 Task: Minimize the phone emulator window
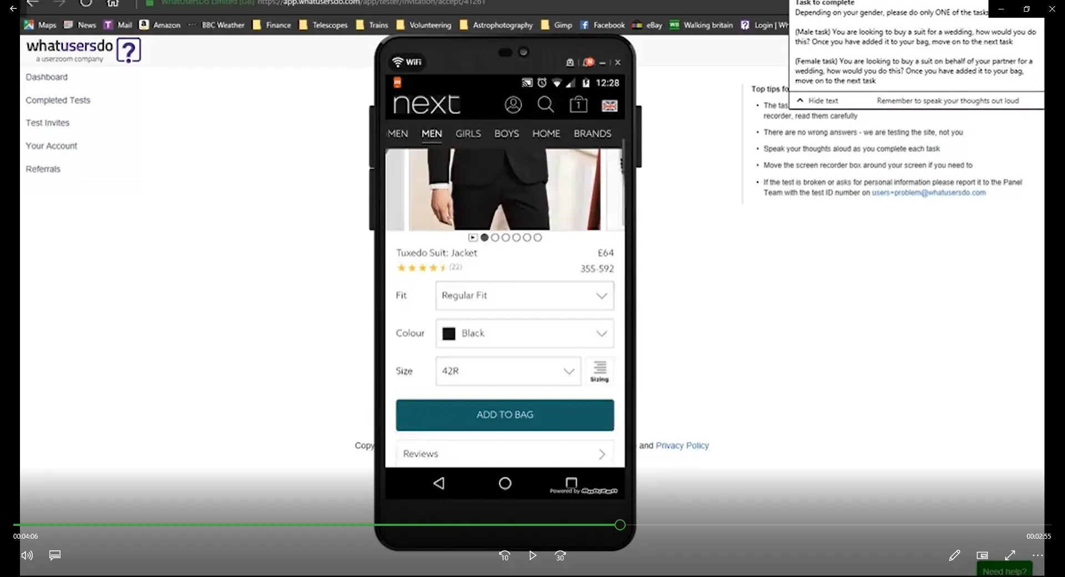coord(602,63)
